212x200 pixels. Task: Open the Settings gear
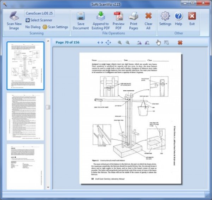pos(165,16)
